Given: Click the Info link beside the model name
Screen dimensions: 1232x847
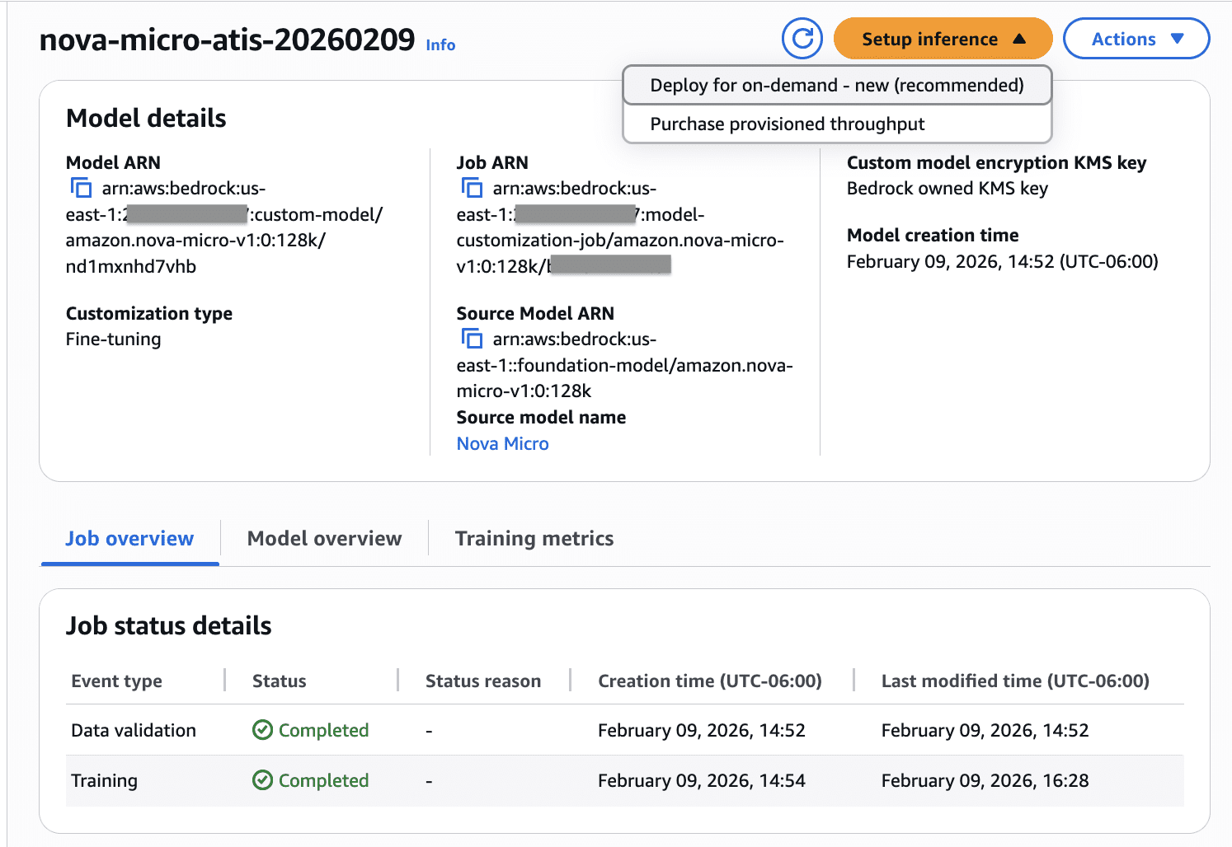Looking at the screenshot, I should [440, 44].
